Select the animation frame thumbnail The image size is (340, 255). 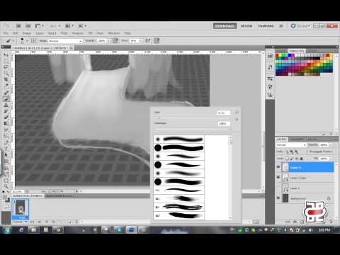tap(21, 208)
